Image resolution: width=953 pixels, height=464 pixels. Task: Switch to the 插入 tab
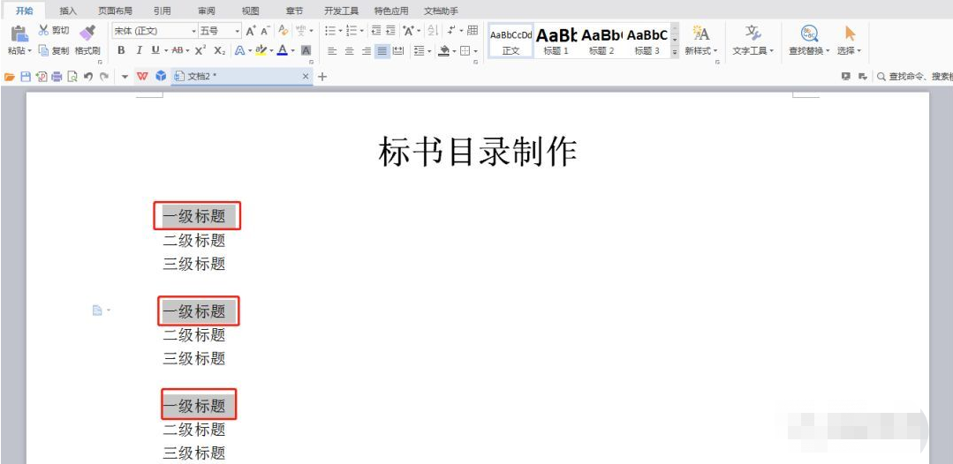(68, 11)
